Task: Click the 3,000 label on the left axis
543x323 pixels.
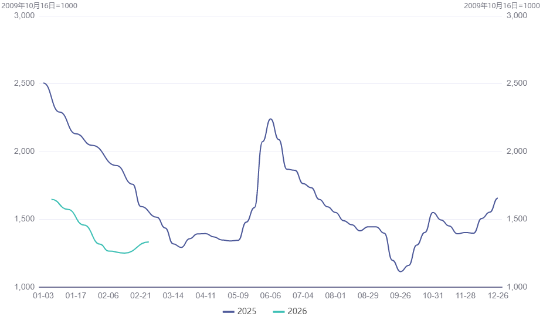Action: [x=24, y=16]
